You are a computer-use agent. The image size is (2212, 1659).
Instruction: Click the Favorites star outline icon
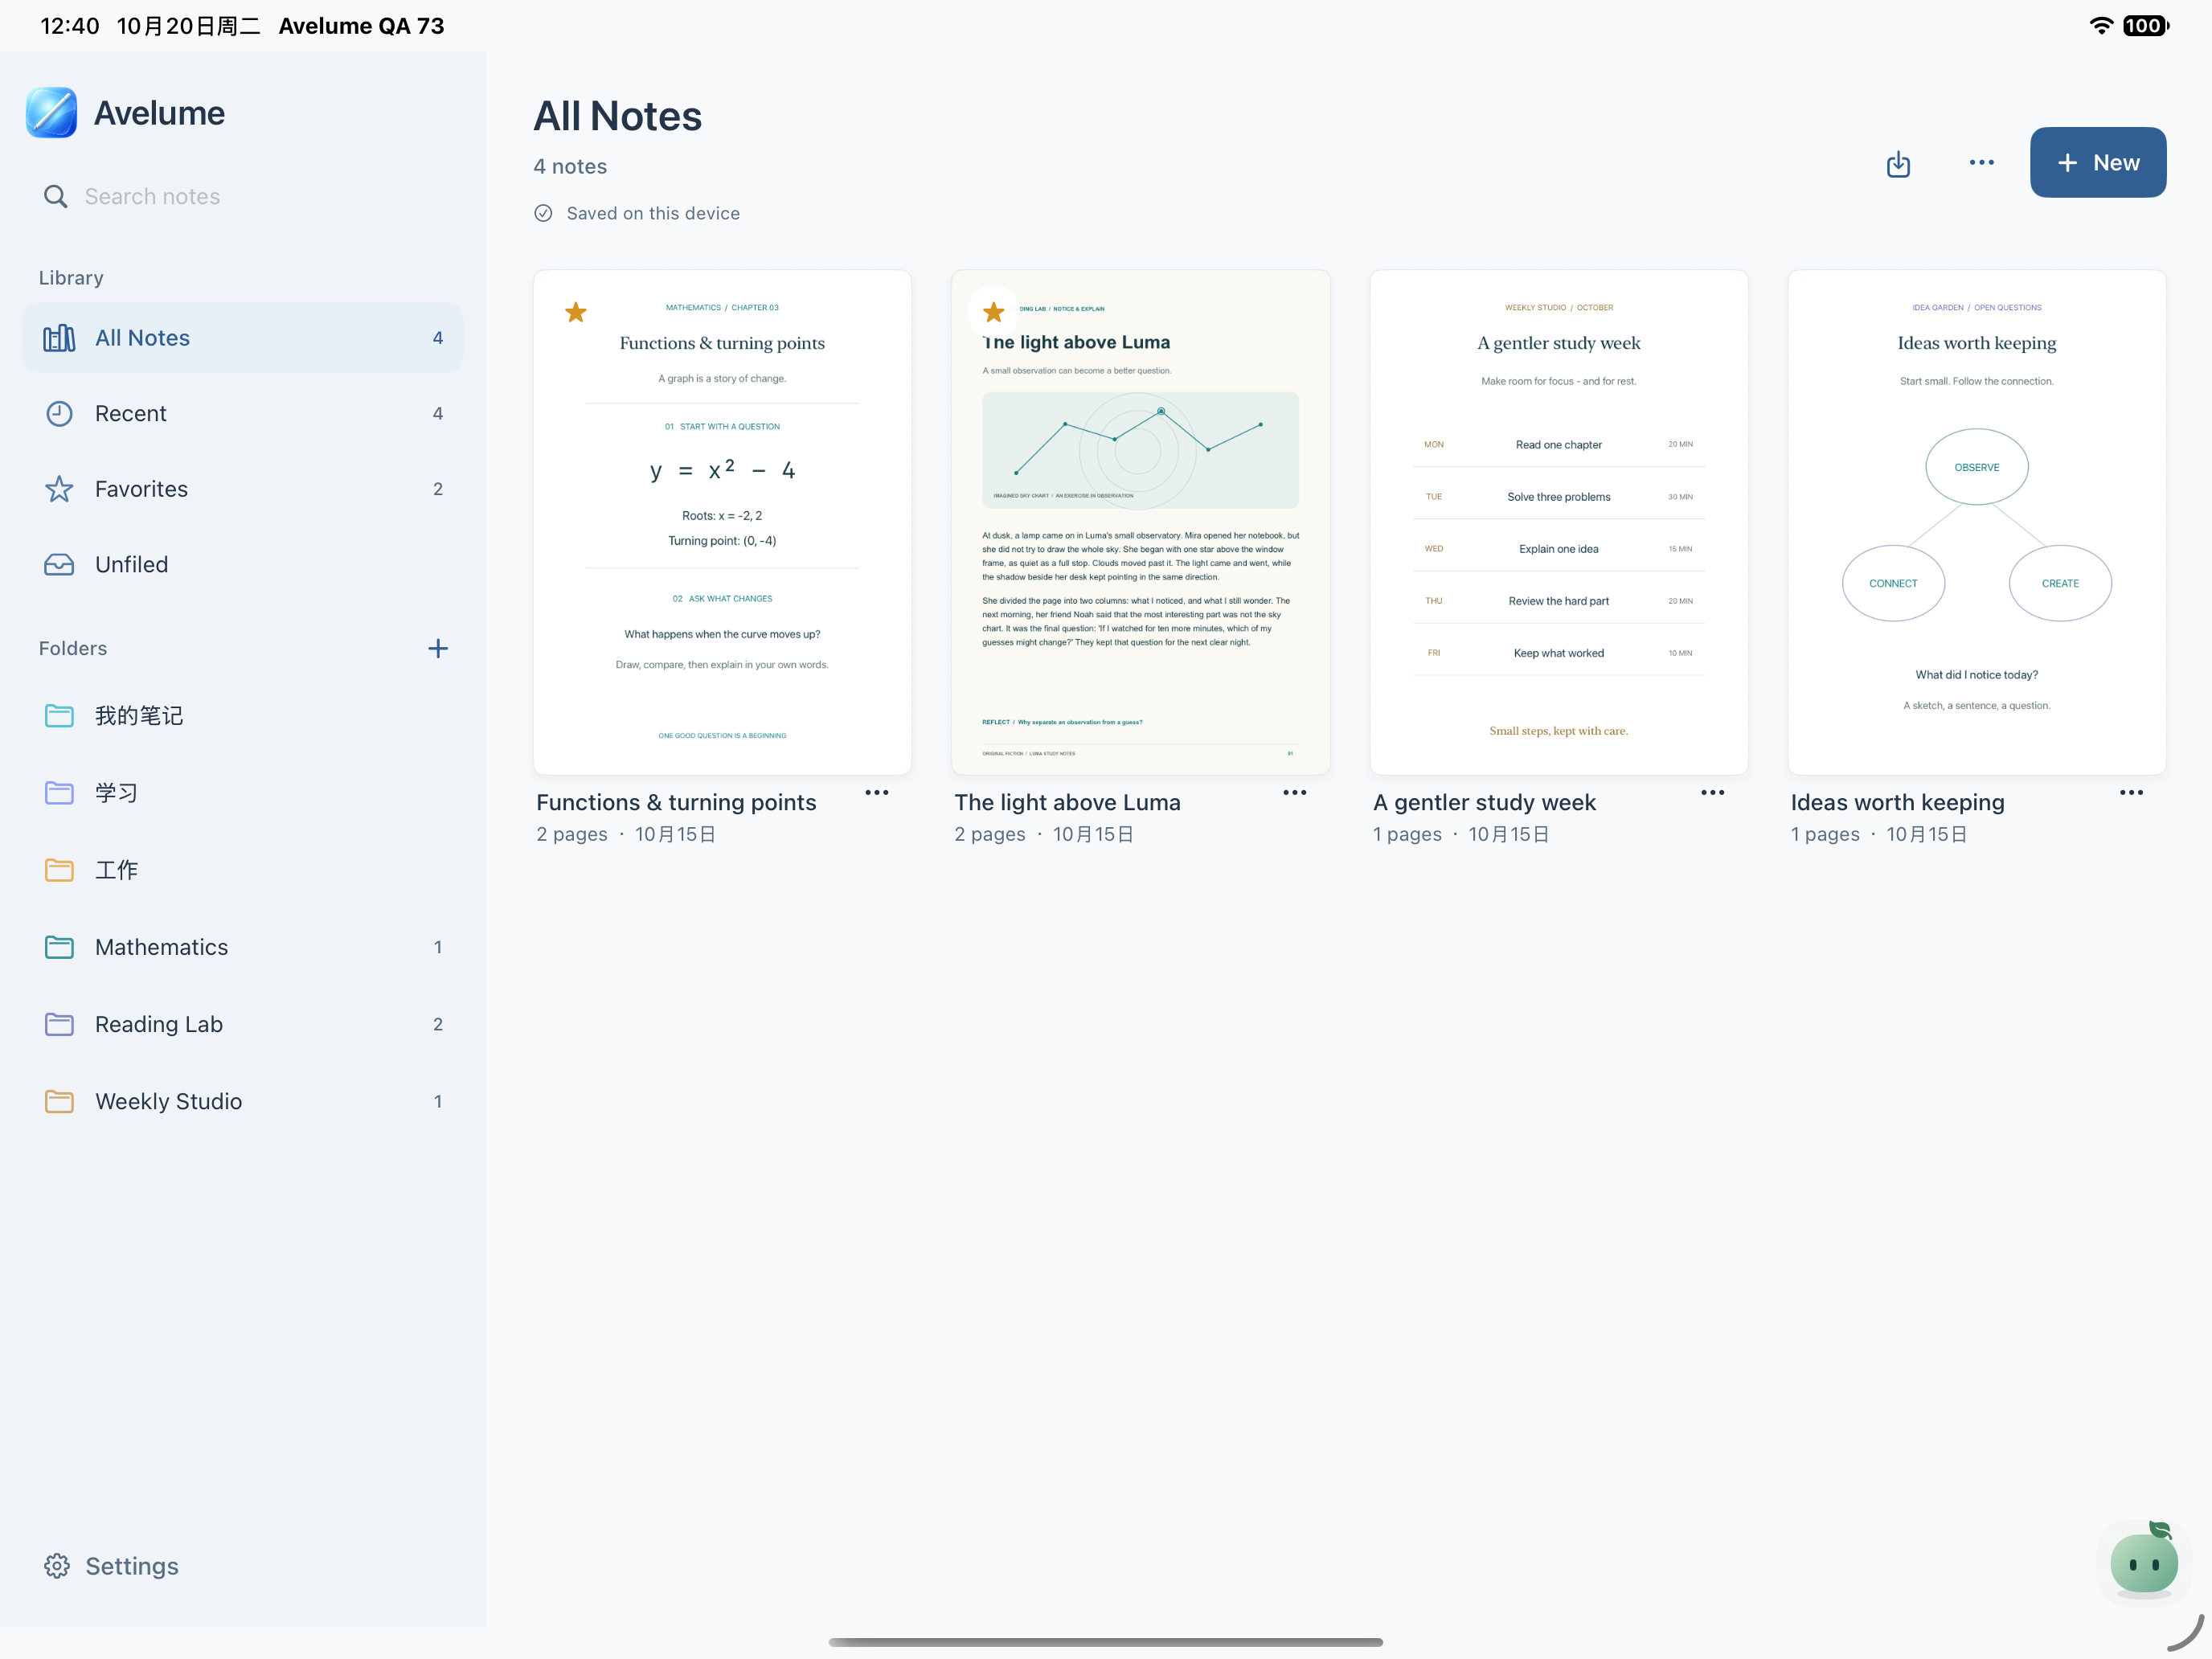59,489
